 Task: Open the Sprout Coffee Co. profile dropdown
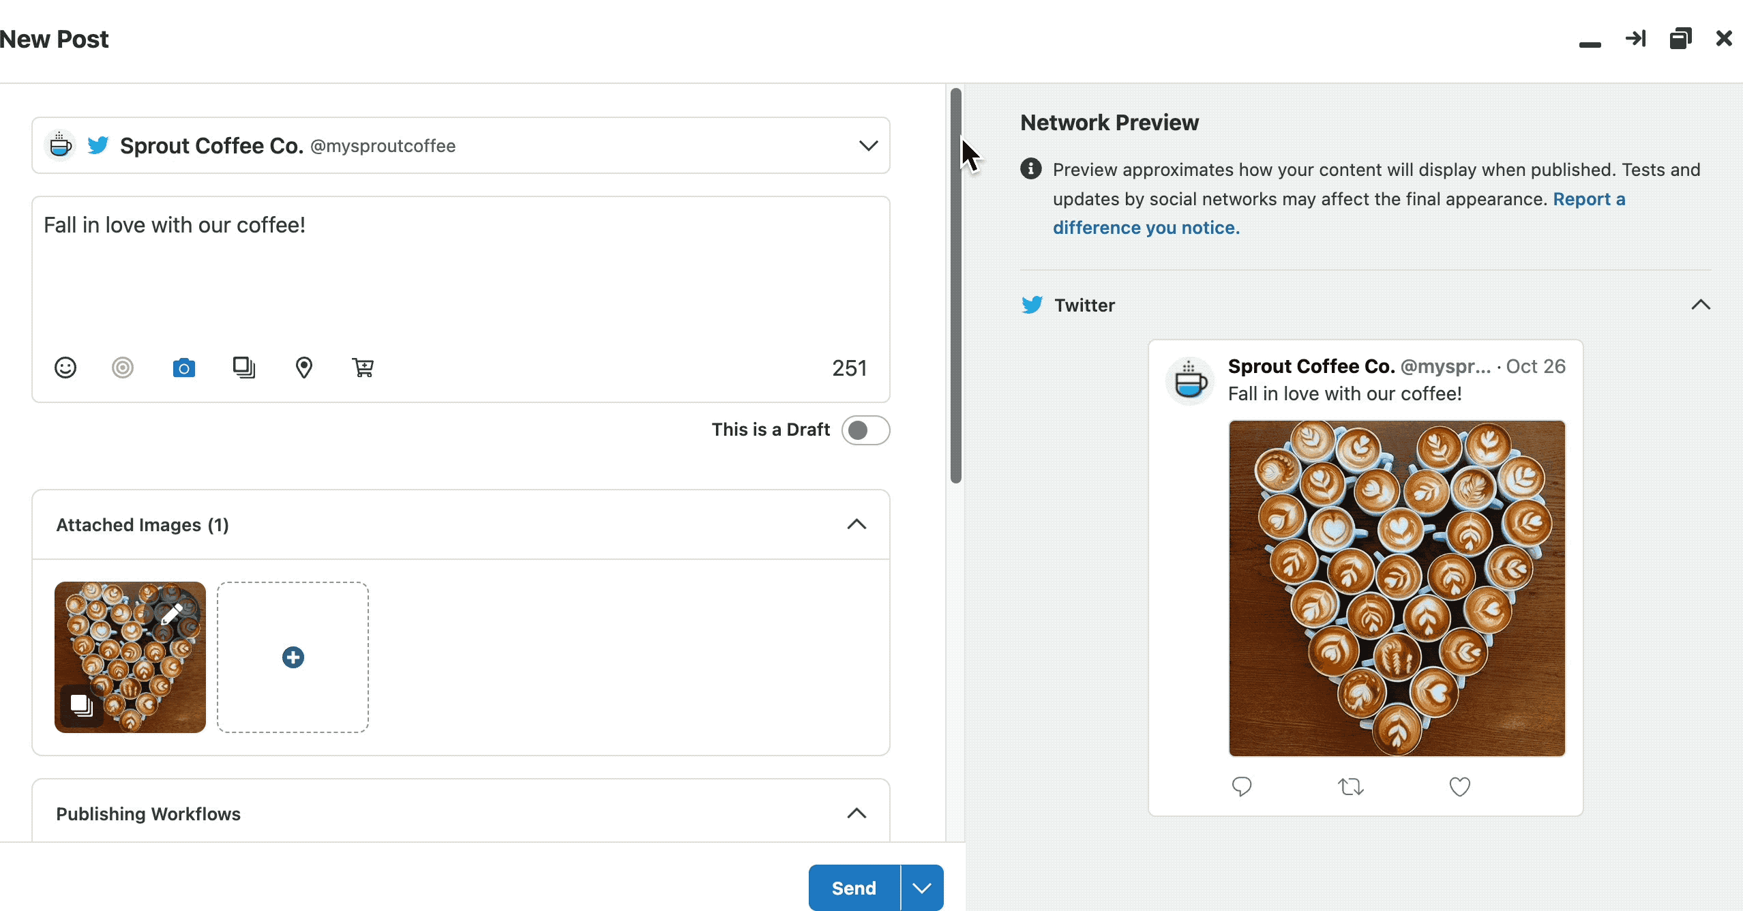pos(461,145)
